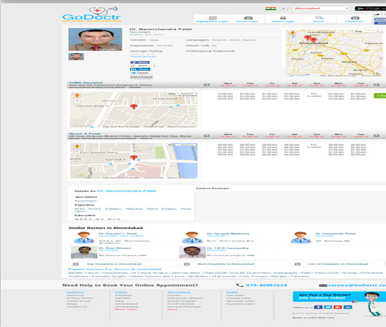Image resolution: width=386 pixels, height=327 pixels.
Task: Open Contact Us in header
Action: [x=354, y=20]
